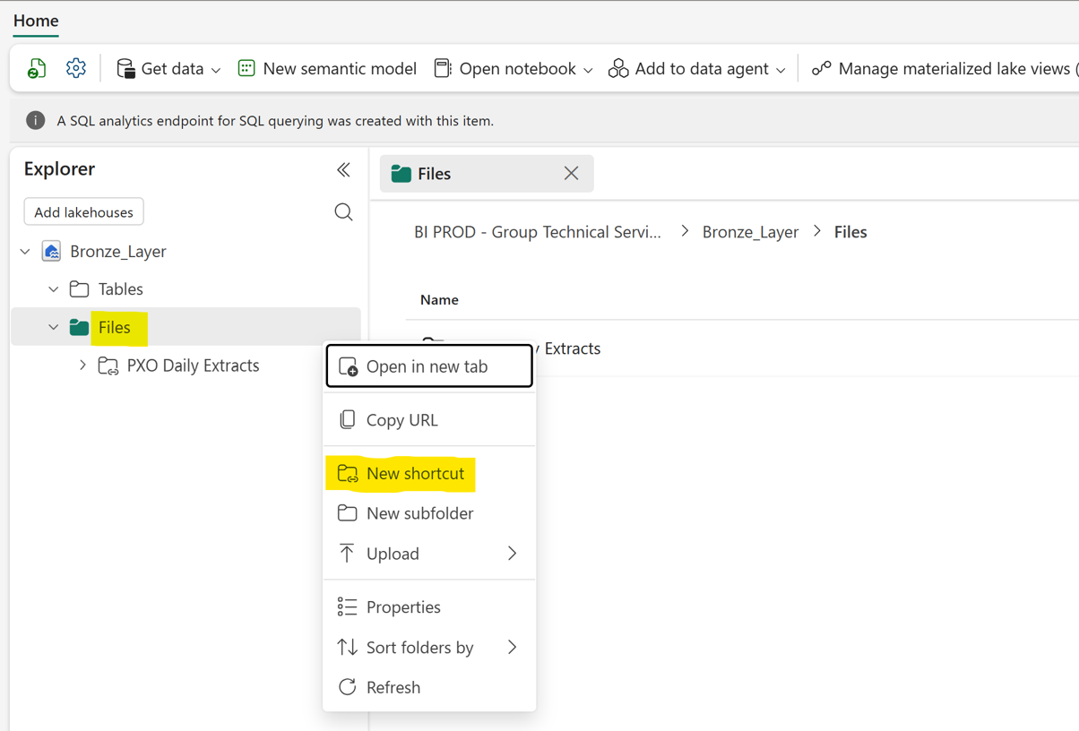Choose Refresh from context menu
Viewport: 1079px width, 731px height.
(429, 688)
